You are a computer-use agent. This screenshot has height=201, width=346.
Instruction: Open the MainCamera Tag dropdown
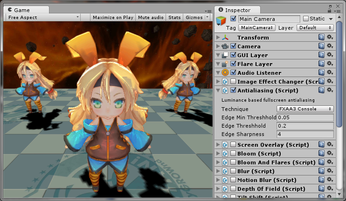pos(257,28)
